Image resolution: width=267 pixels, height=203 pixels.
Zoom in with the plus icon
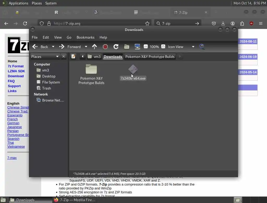[x=163, y=46]
